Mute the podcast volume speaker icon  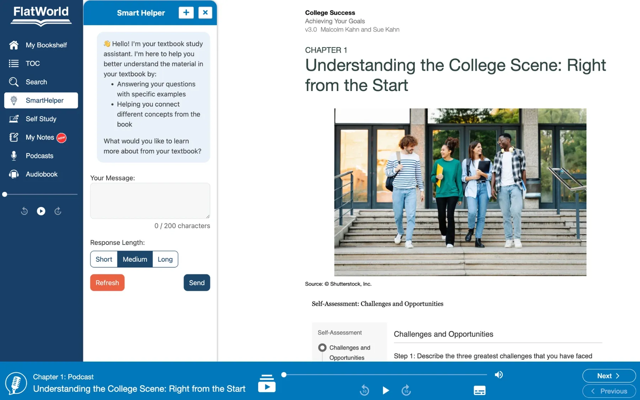pos(498,375)
